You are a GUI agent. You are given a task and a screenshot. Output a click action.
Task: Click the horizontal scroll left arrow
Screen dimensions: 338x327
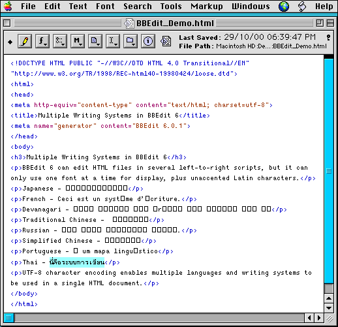tap(309, 318)
